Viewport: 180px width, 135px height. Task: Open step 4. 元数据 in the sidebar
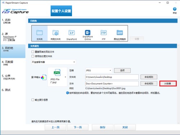point(13,63)
